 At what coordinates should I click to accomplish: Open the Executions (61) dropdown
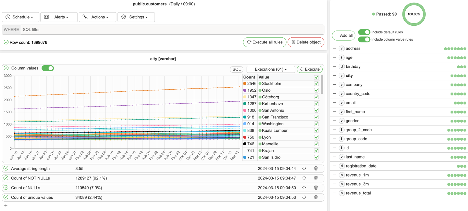[x=271, y=69]
